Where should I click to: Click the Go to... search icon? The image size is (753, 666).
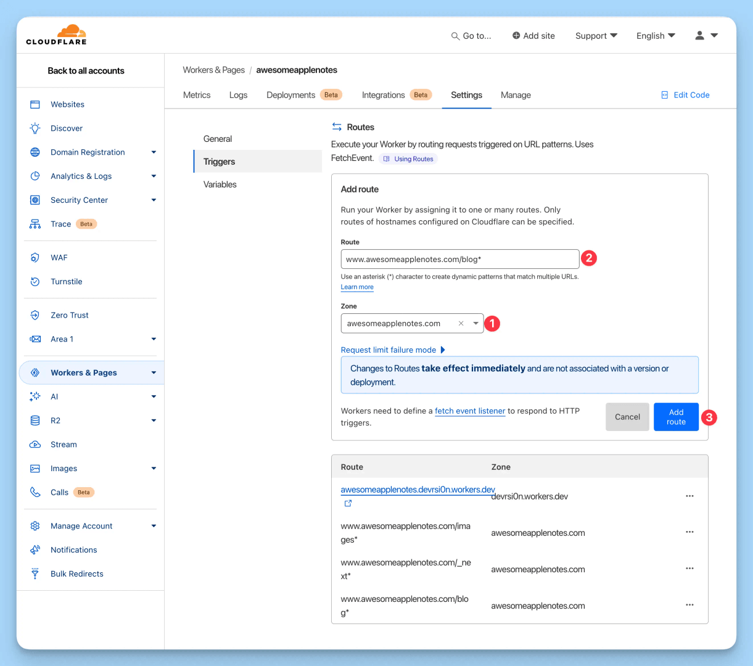(x=455, y=36)
